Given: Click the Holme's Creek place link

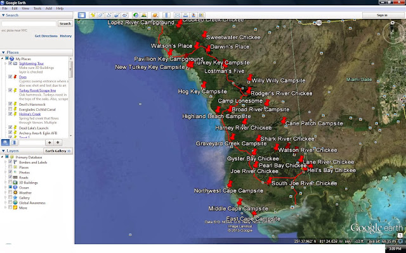Looking at the screenshot, I should (x=30, y=114).
